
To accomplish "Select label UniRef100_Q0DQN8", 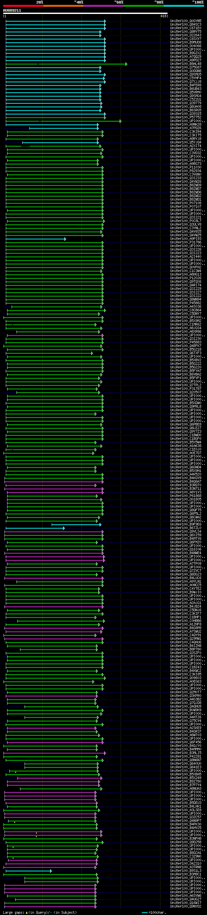I will click(186, 71).
